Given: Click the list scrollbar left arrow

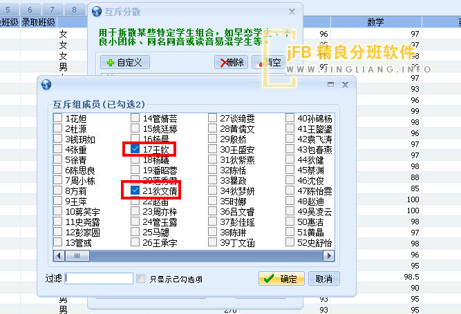Looking at the screenshot, I should coord(59,256).
